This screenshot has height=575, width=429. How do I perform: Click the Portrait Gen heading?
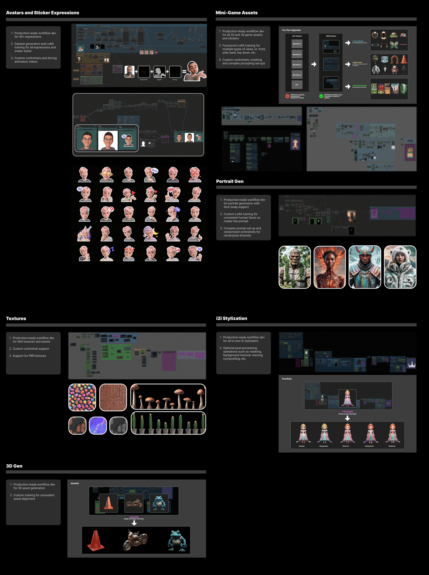pos(230,181)
